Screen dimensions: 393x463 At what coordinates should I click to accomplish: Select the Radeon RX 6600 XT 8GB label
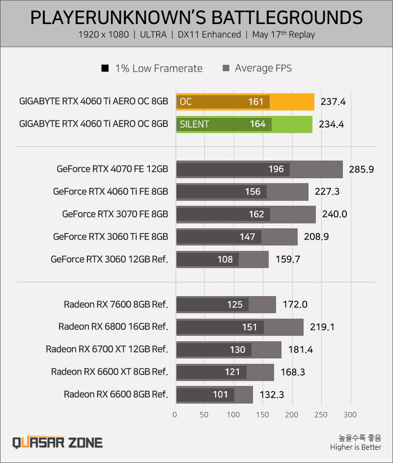tap(110, 372)
